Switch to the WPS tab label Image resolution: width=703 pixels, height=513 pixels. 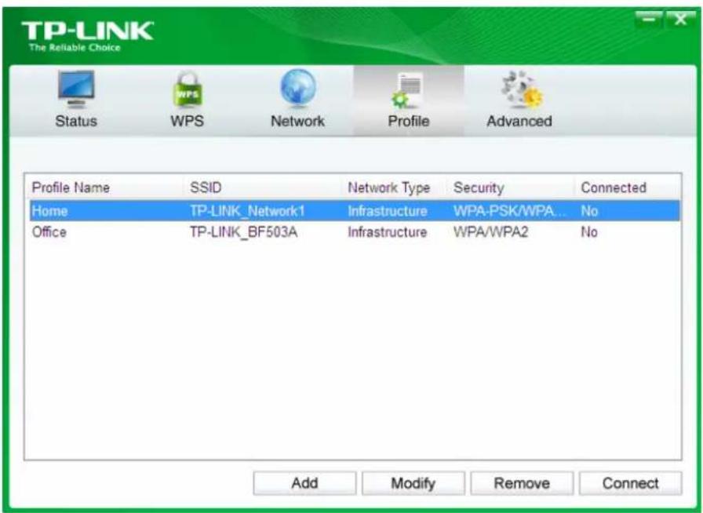[x=188, y=121]
